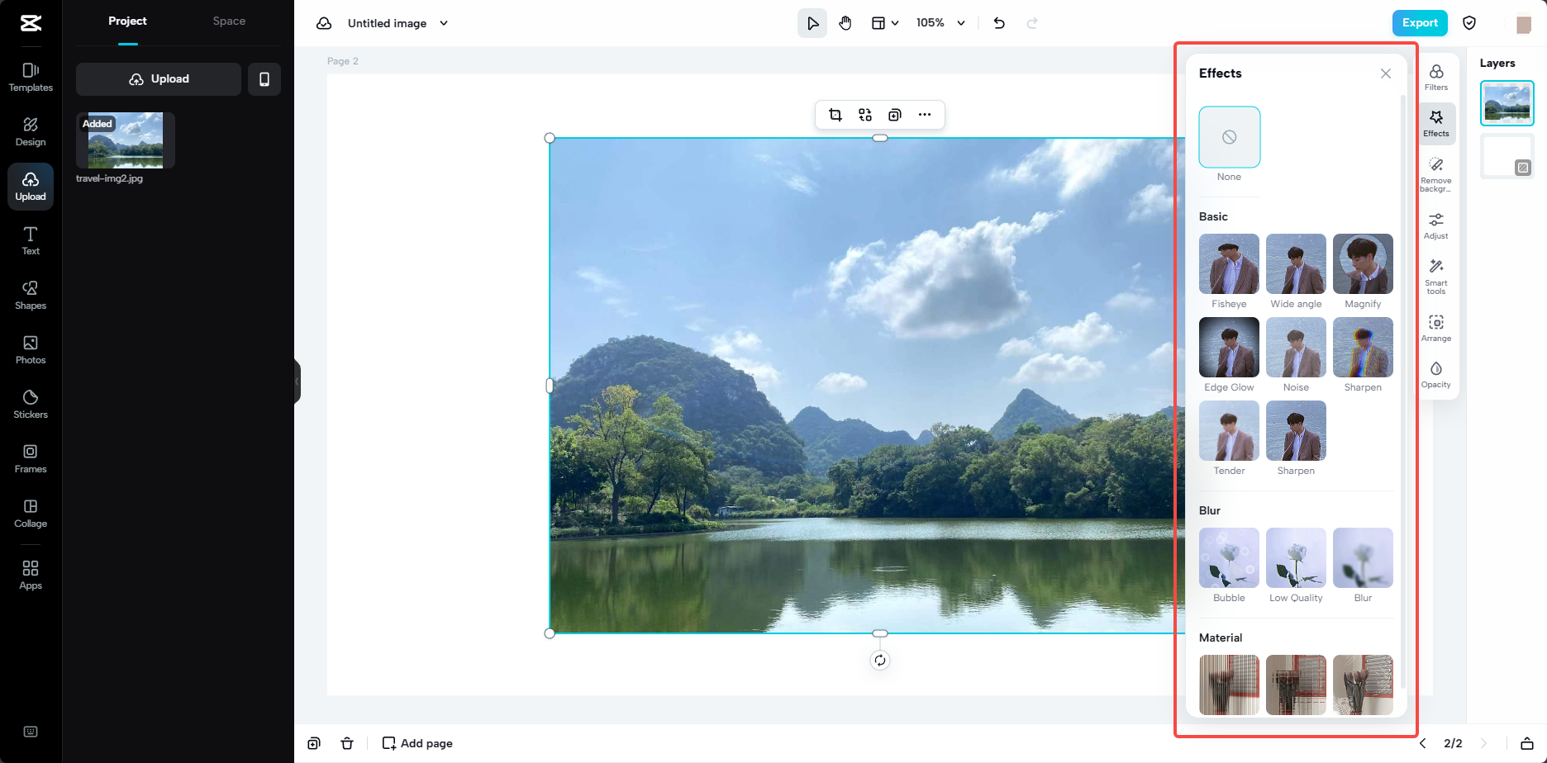Select the Upload sidebar item
The image size is (1547, 763).
tap(31, 187)
